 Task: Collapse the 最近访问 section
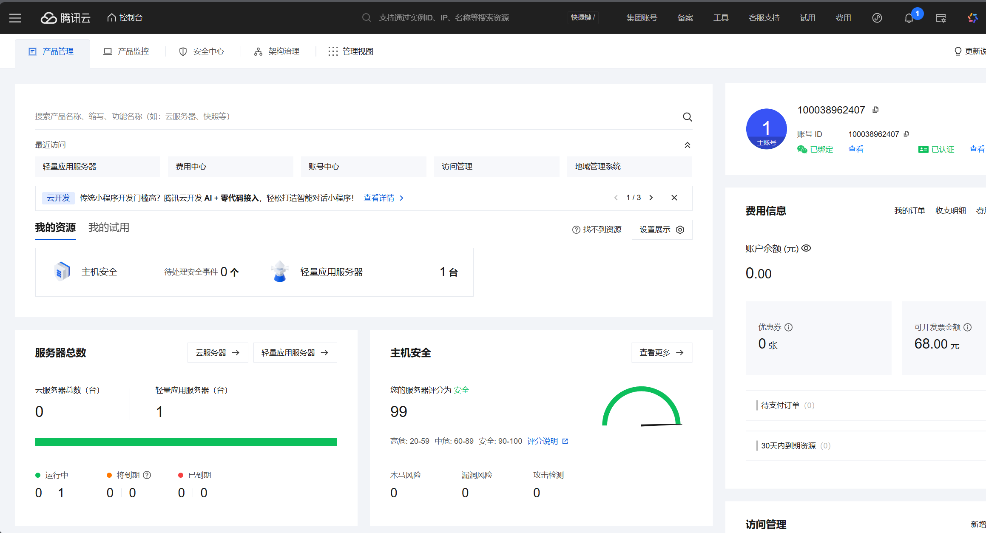[x=687, y=145]
